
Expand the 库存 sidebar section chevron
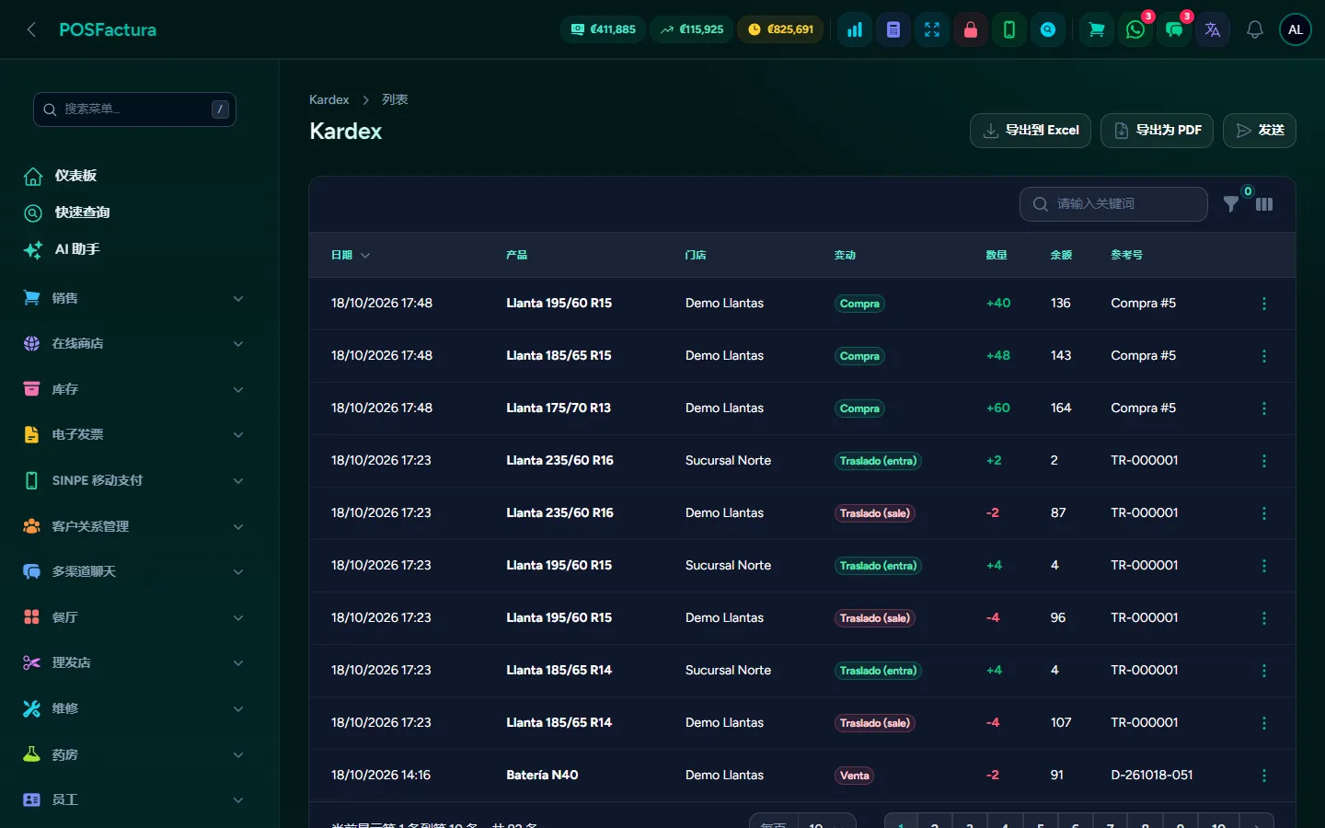pyautogui.click(x=238, y=389)
